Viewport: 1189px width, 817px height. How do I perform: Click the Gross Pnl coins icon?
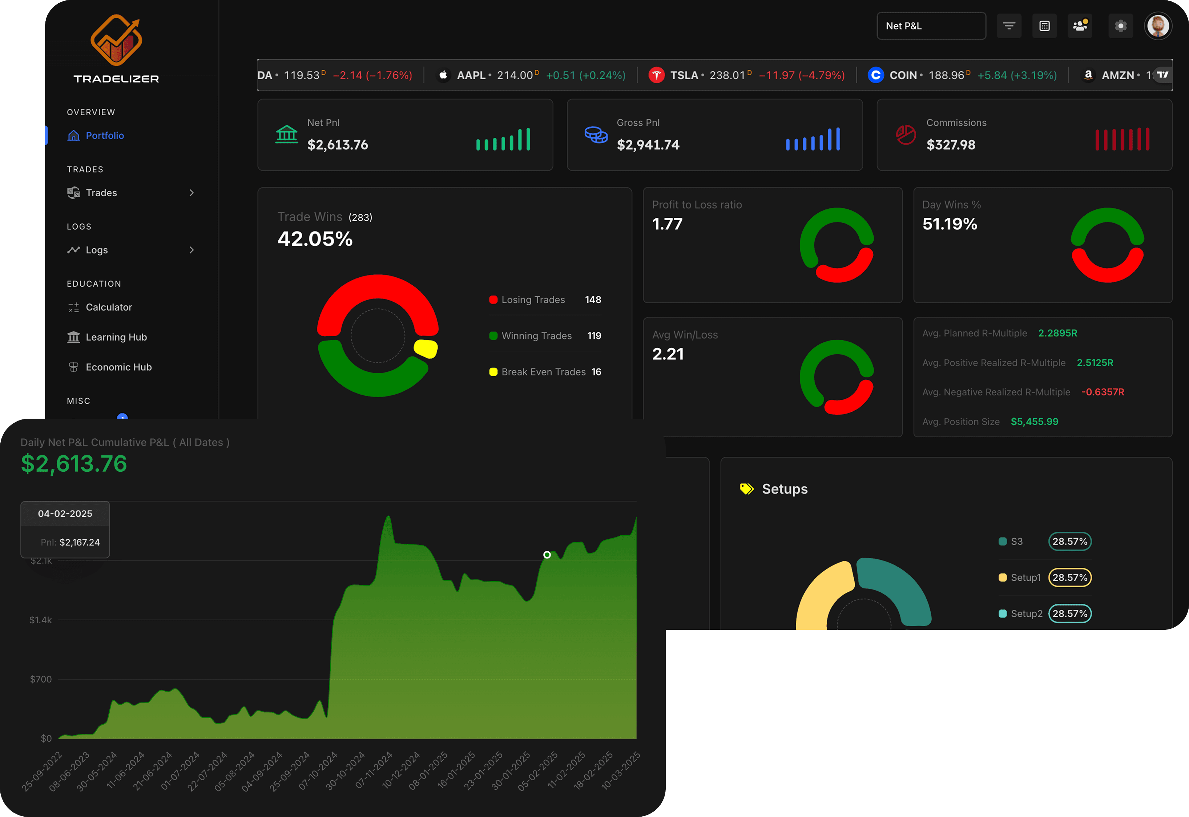coord(596,134)
